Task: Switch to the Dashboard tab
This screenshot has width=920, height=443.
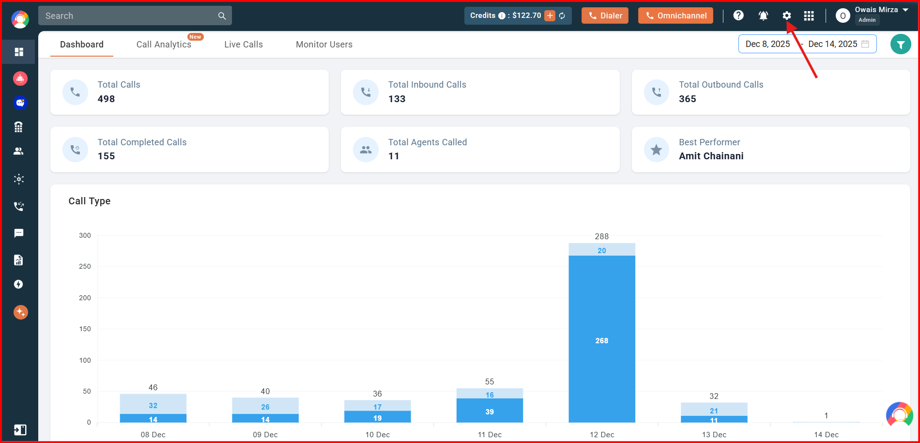Action: coord(82,45)
